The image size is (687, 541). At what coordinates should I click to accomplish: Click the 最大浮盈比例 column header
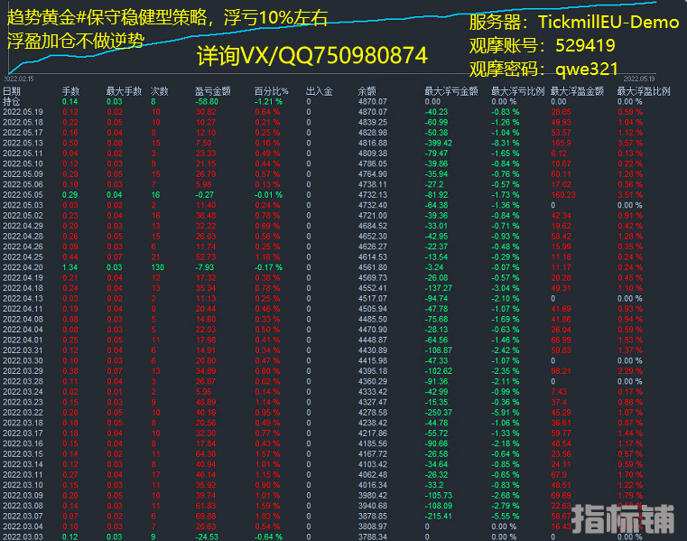coord(644,91)
